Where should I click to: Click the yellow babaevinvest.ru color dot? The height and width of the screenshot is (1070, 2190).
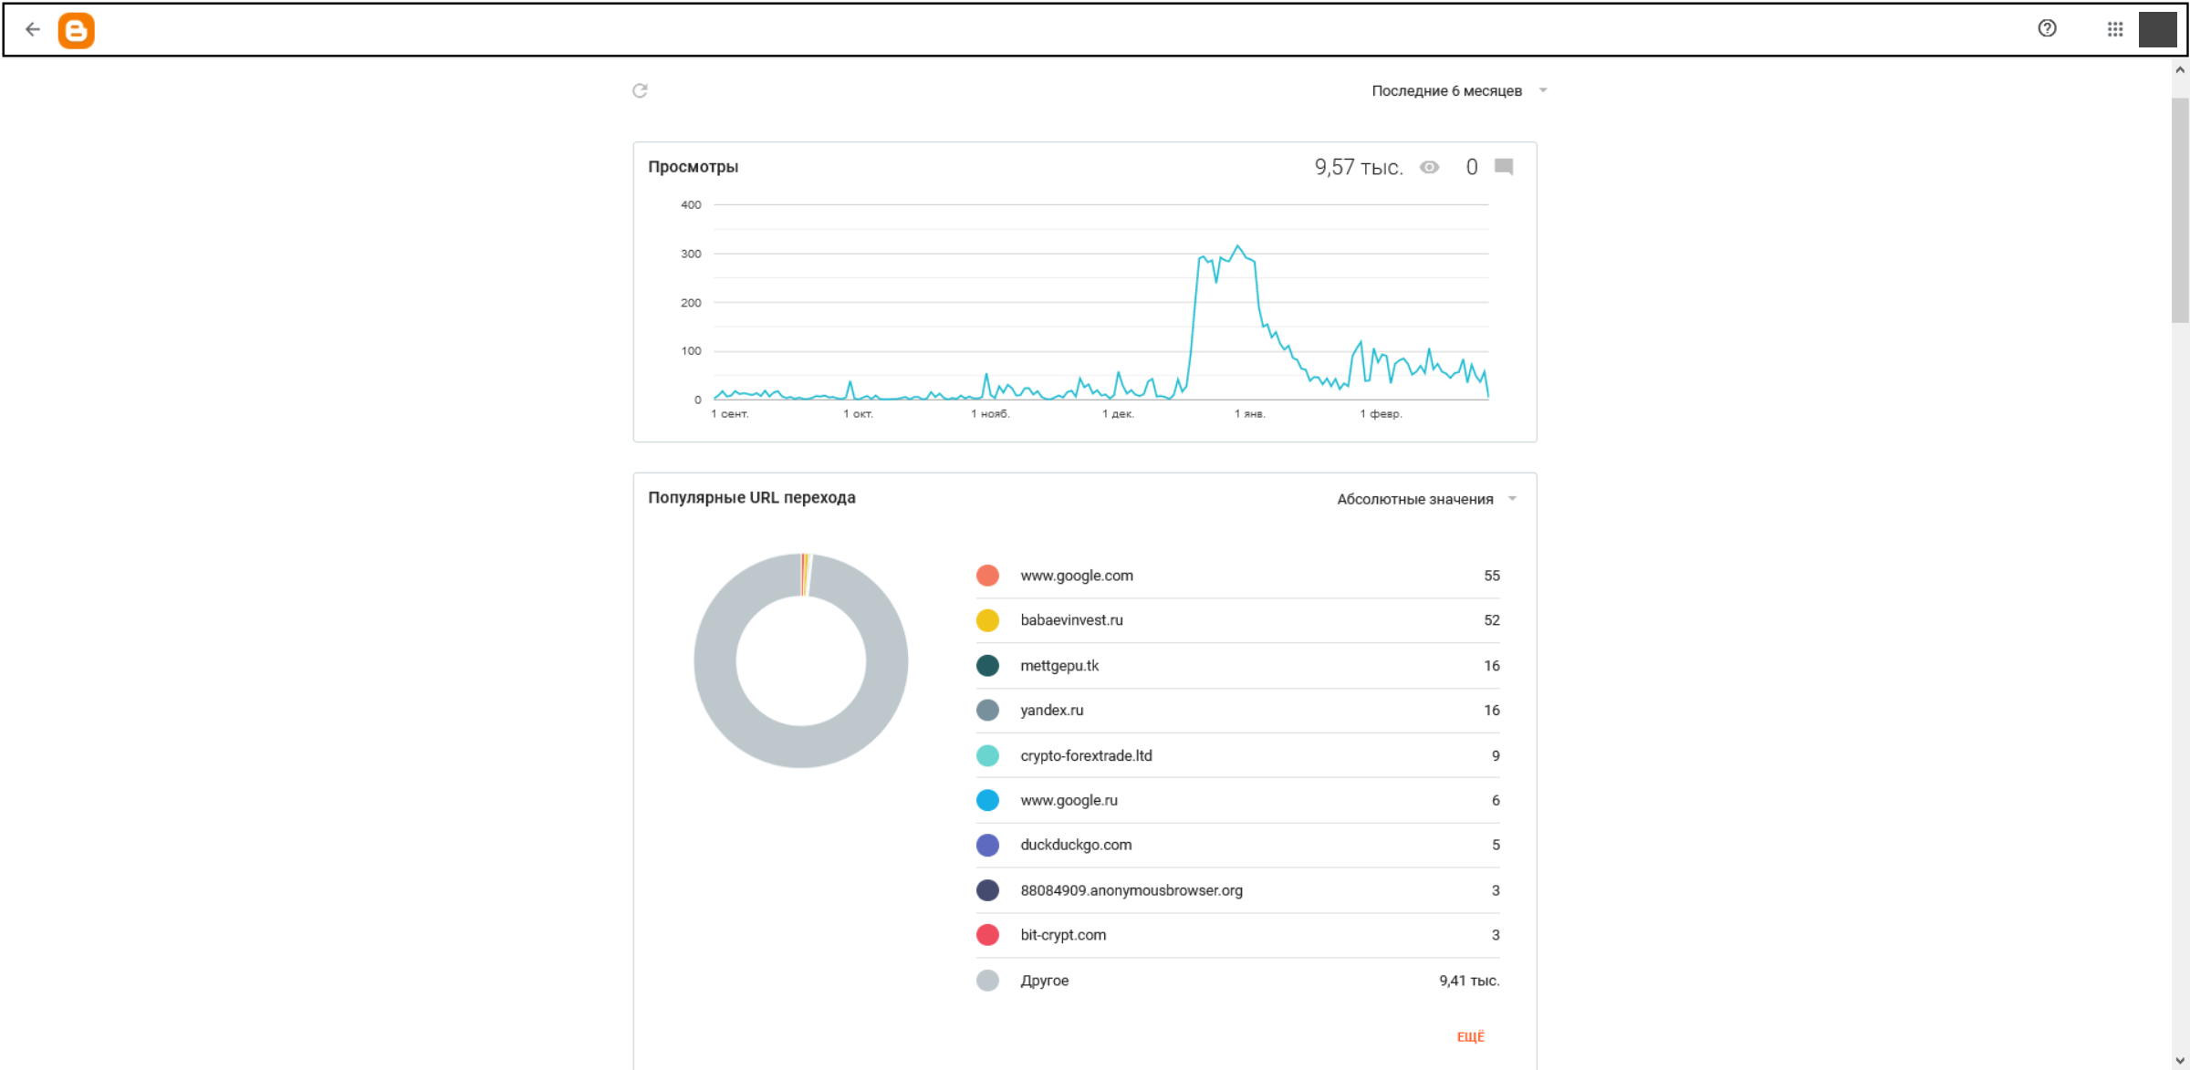point(987,620)
